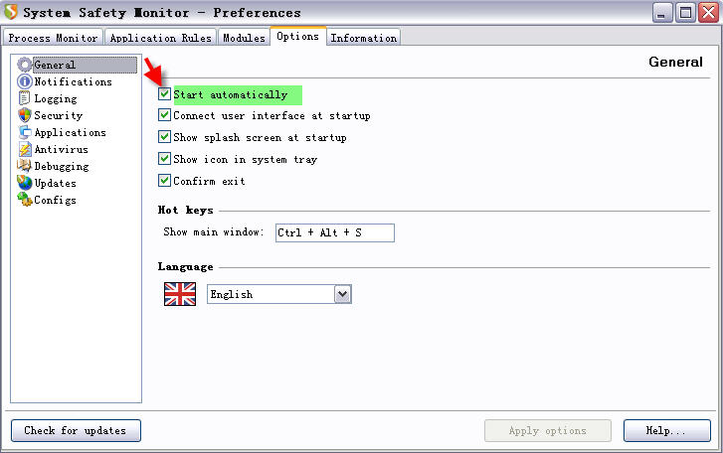Click the Applications window icon

25,132
